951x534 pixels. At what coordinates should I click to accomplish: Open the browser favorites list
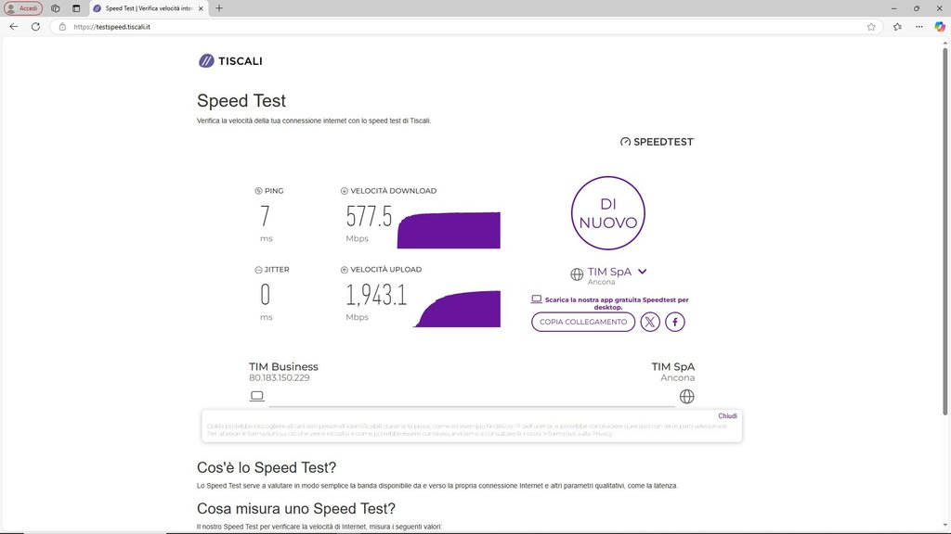pyautogui.click(x=897, y=27)
